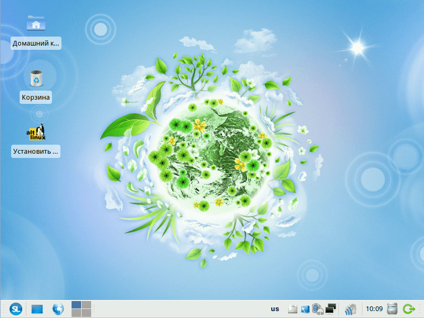
Task: Launch the web browser globe icon
Action: [58, 309]
